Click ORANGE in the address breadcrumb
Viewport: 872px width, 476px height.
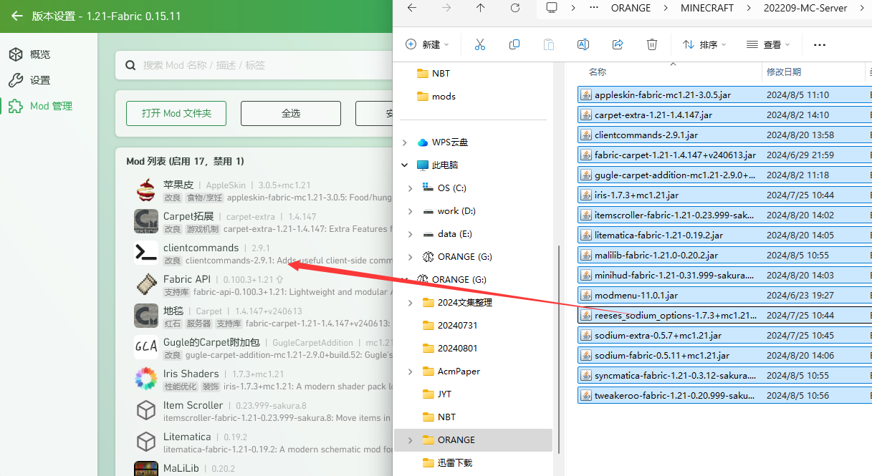[x=631, y=8]
